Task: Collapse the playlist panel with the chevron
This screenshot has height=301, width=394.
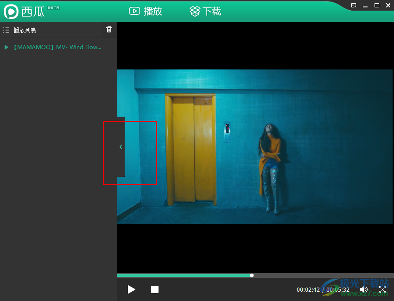Action: click(121, 147)
